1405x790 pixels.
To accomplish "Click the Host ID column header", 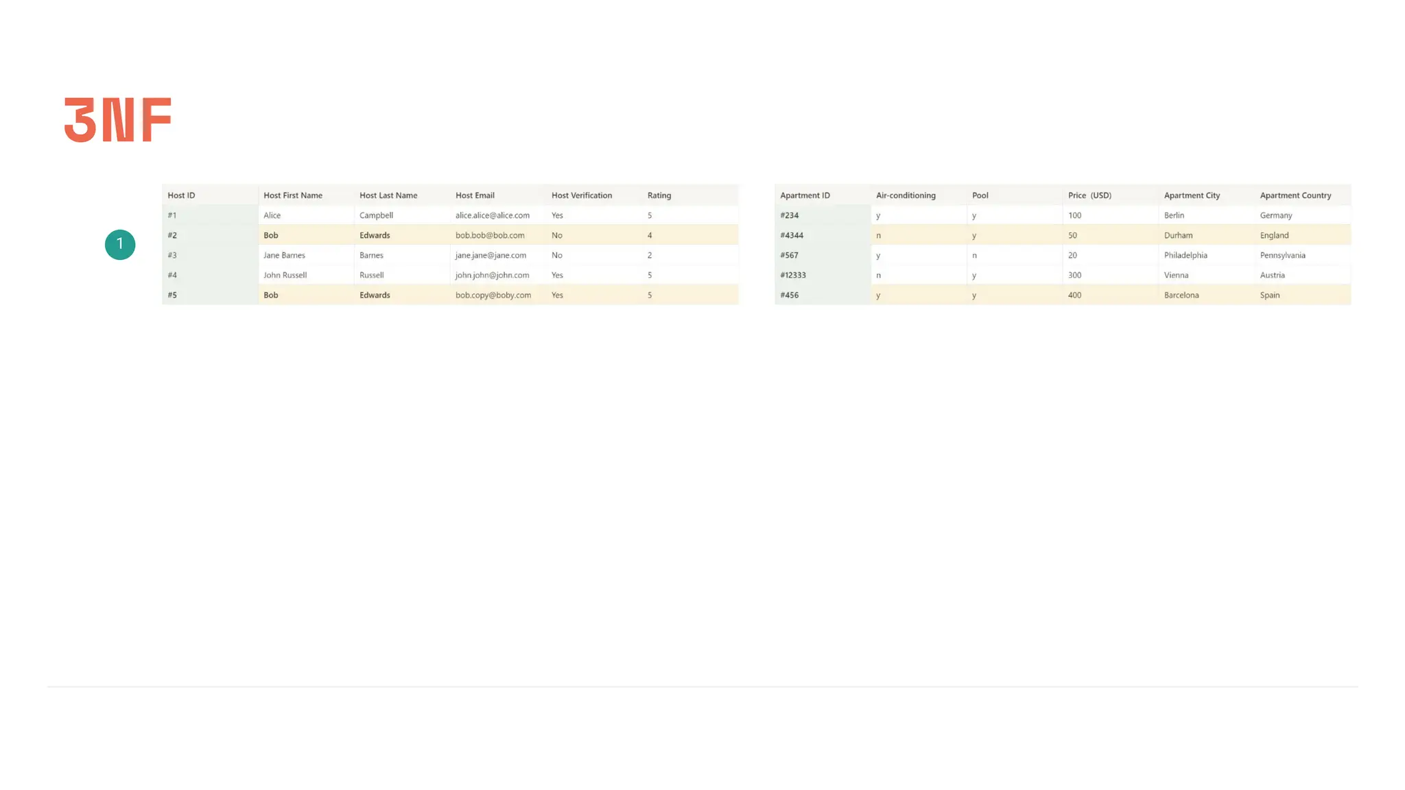I will pos(181,195).
